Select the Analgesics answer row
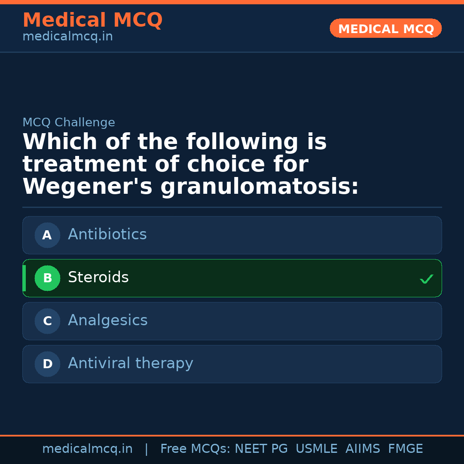464x464 pixels. tap(232, 321)
